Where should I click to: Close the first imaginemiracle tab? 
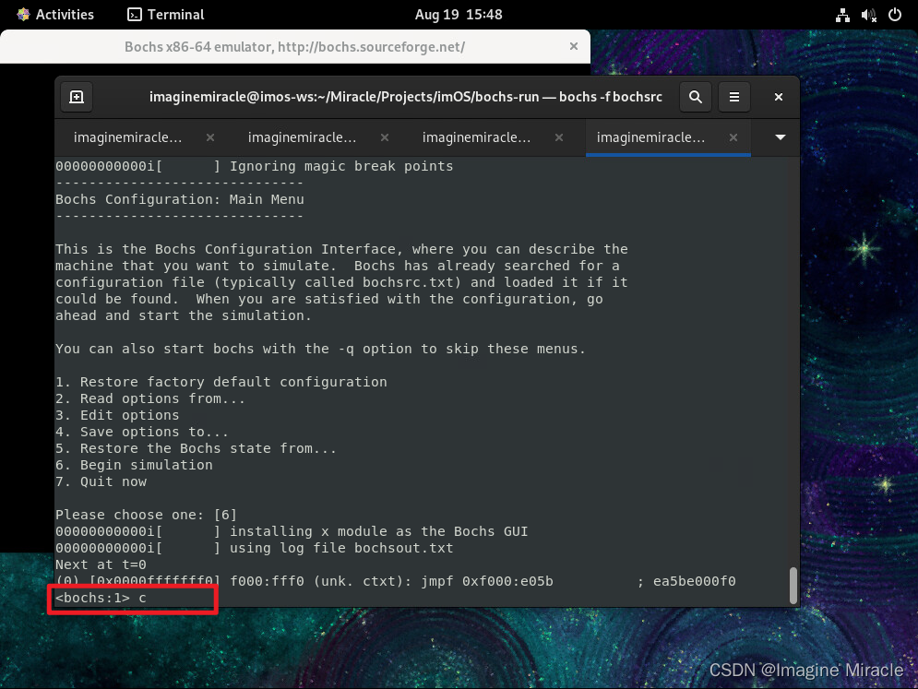210,137
